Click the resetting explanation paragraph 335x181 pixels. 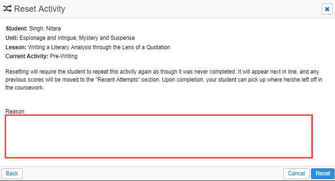(164, 80)
